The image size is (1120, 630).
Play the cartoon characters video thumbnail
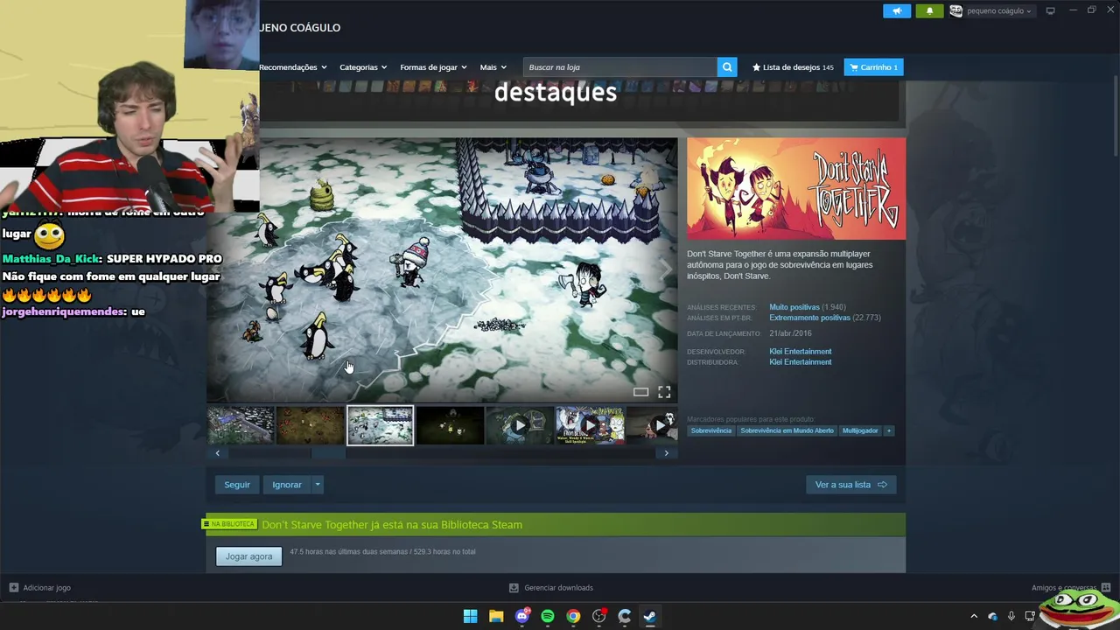tap(590, 425)
